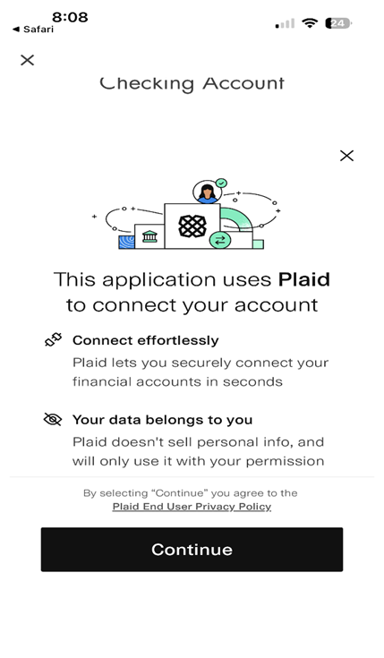Tap the Connect effortlessly heading
The height and width of the screenshot is (658, 384).
[x=146, y=340]
